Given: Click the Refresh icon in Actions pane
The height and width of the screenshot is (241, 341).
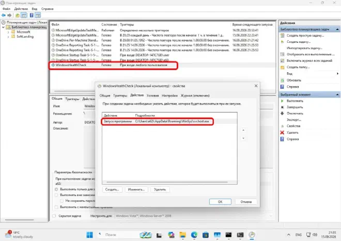Looking at the screenshot, I should pyautogui.click(x=282, y=80).
